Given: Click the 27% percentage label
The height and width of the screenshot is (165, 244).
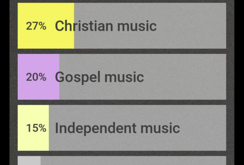Looking at the screenshot, I should [36, 26].
